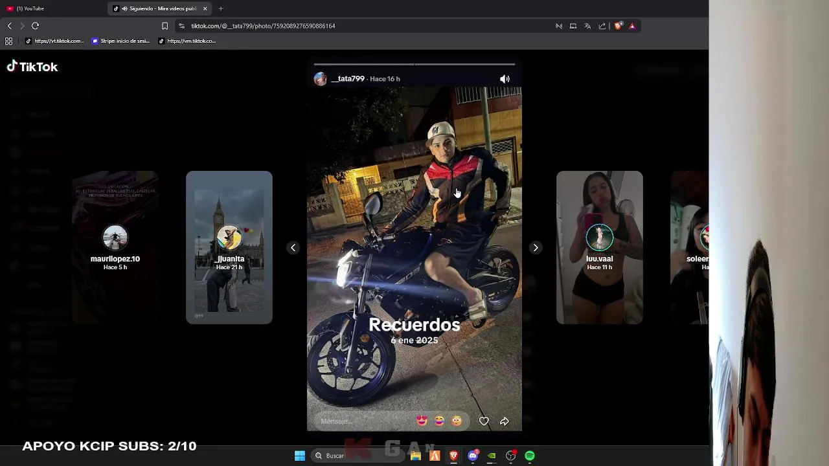Open File Explorer from taskbar
Screen dimensions: 829x466
coord(416,456)
